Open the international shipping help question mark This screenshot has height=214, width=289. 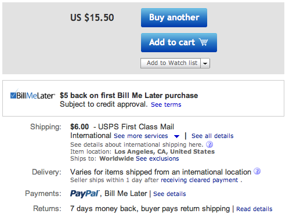coord(209,144)
